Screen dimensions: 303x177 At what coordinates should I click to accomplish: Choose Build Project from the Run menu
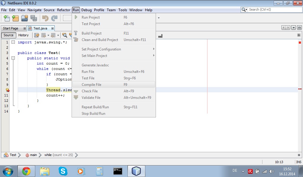point(114,33)
